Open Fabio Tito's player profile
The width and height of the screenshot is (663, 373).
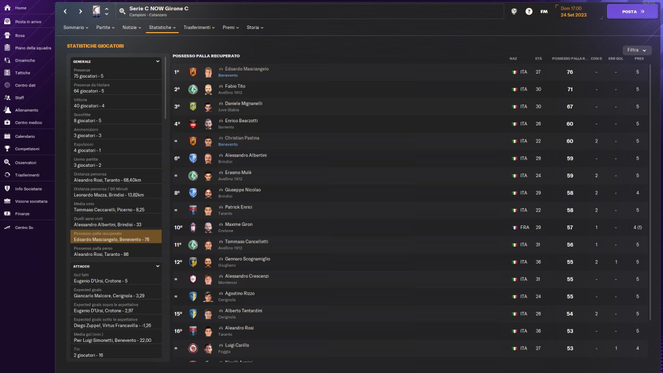235,87
